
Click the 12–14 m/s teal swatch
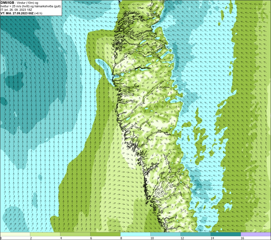click(x=196, y=234)
